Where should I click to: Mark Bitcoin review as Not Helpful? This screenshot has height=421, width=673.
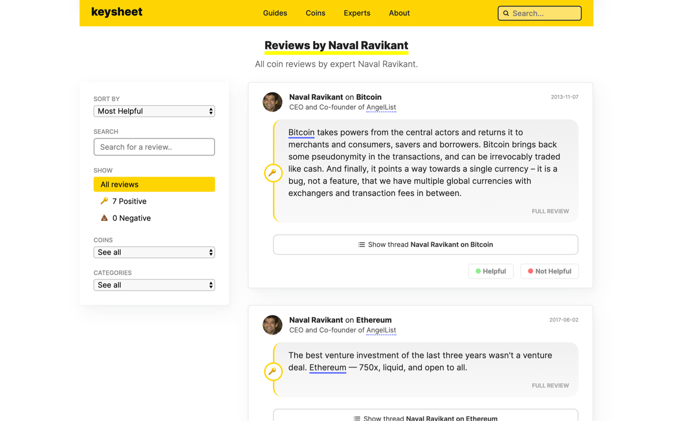pyautogui.click(x=550, y=271)
